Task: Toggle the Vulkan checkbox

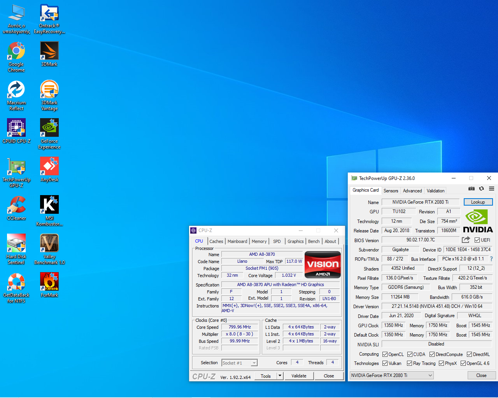Action: tap(385, 363)
